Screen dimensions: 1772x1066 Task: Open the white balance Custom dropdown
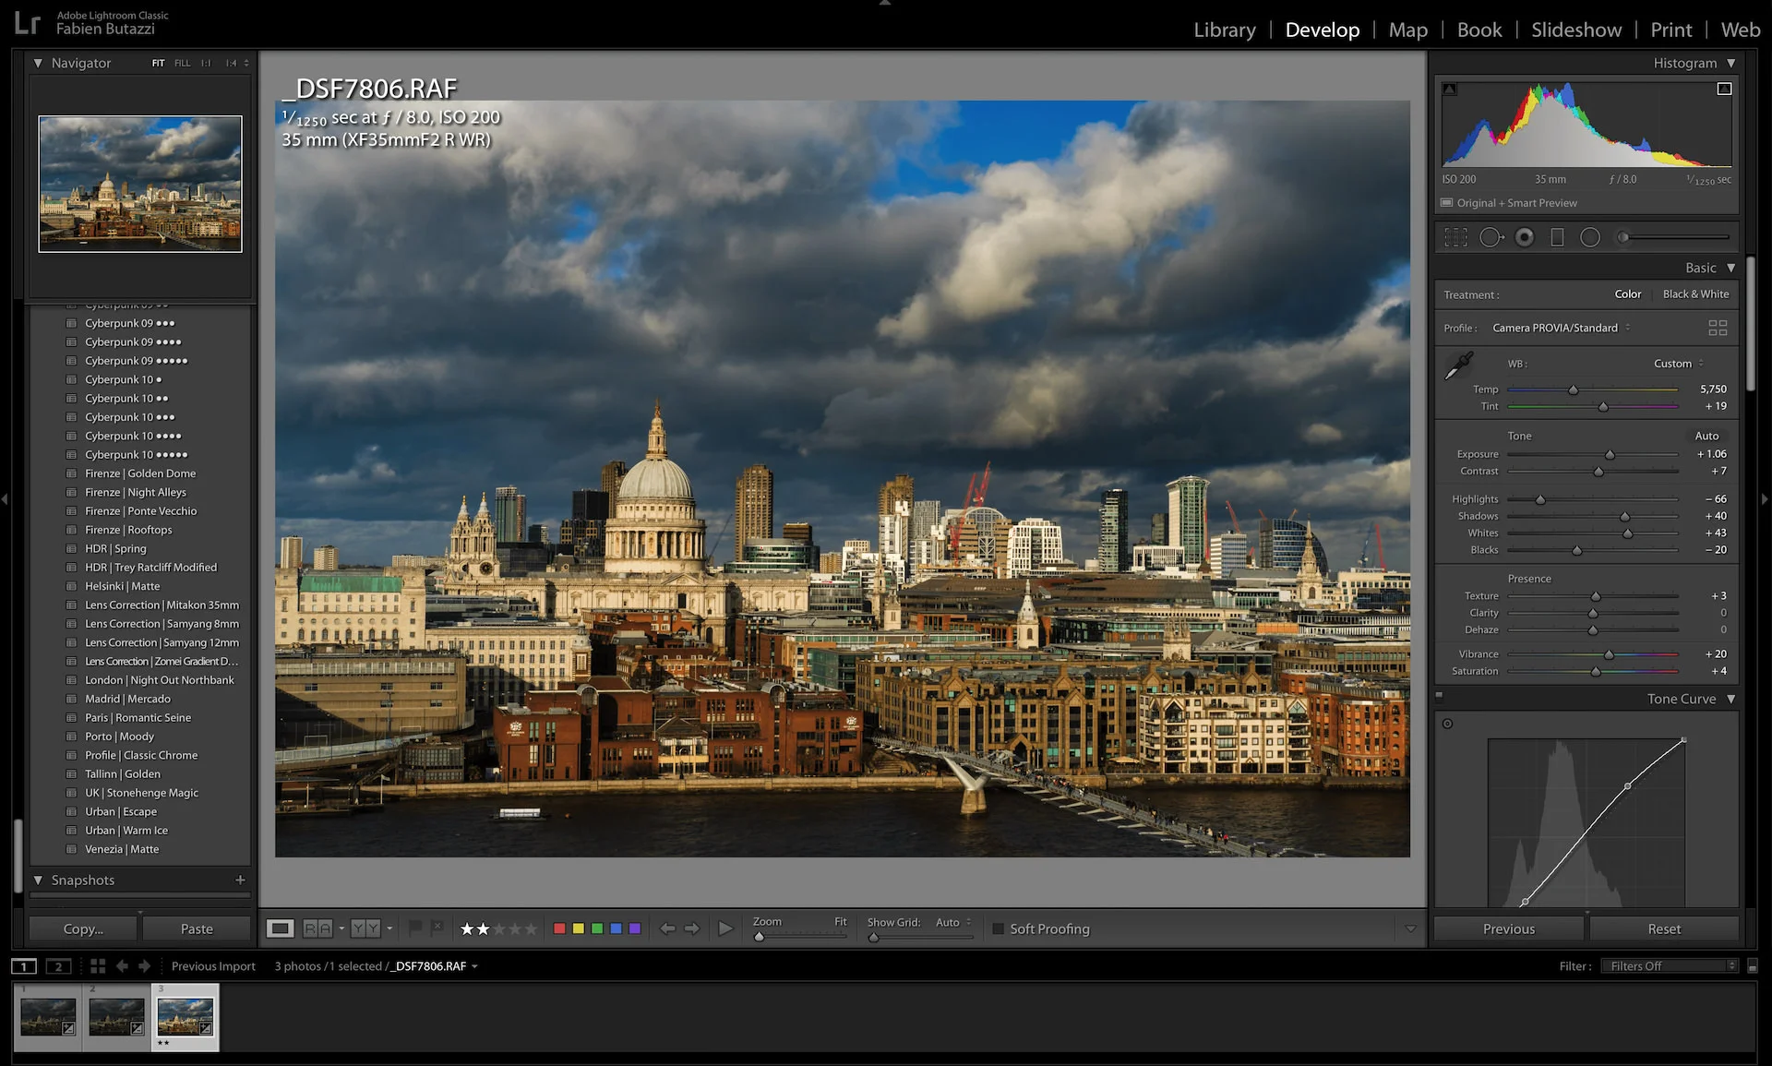point(1679,364)
